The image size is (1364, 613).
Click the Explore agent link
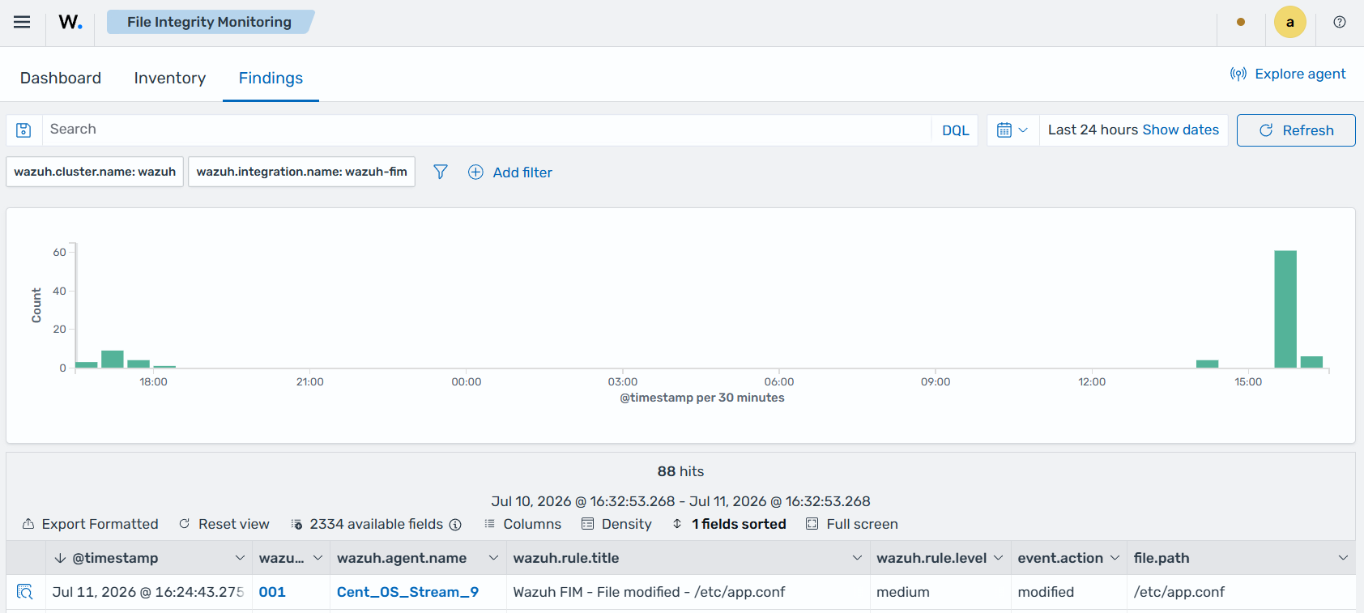(1288, 74)
